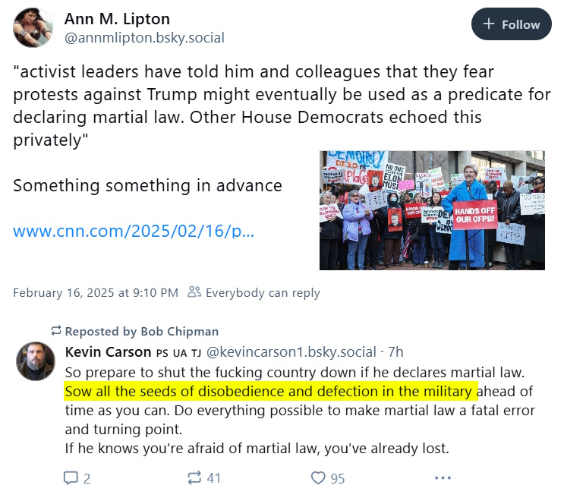Click the Everybody can reply people icon
Screen dimensions: 564x501
[194, 292]
